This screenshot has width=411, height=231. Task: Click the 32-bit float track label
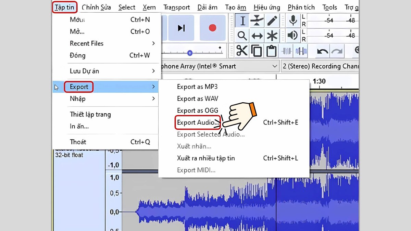click(x=69, y=155)
